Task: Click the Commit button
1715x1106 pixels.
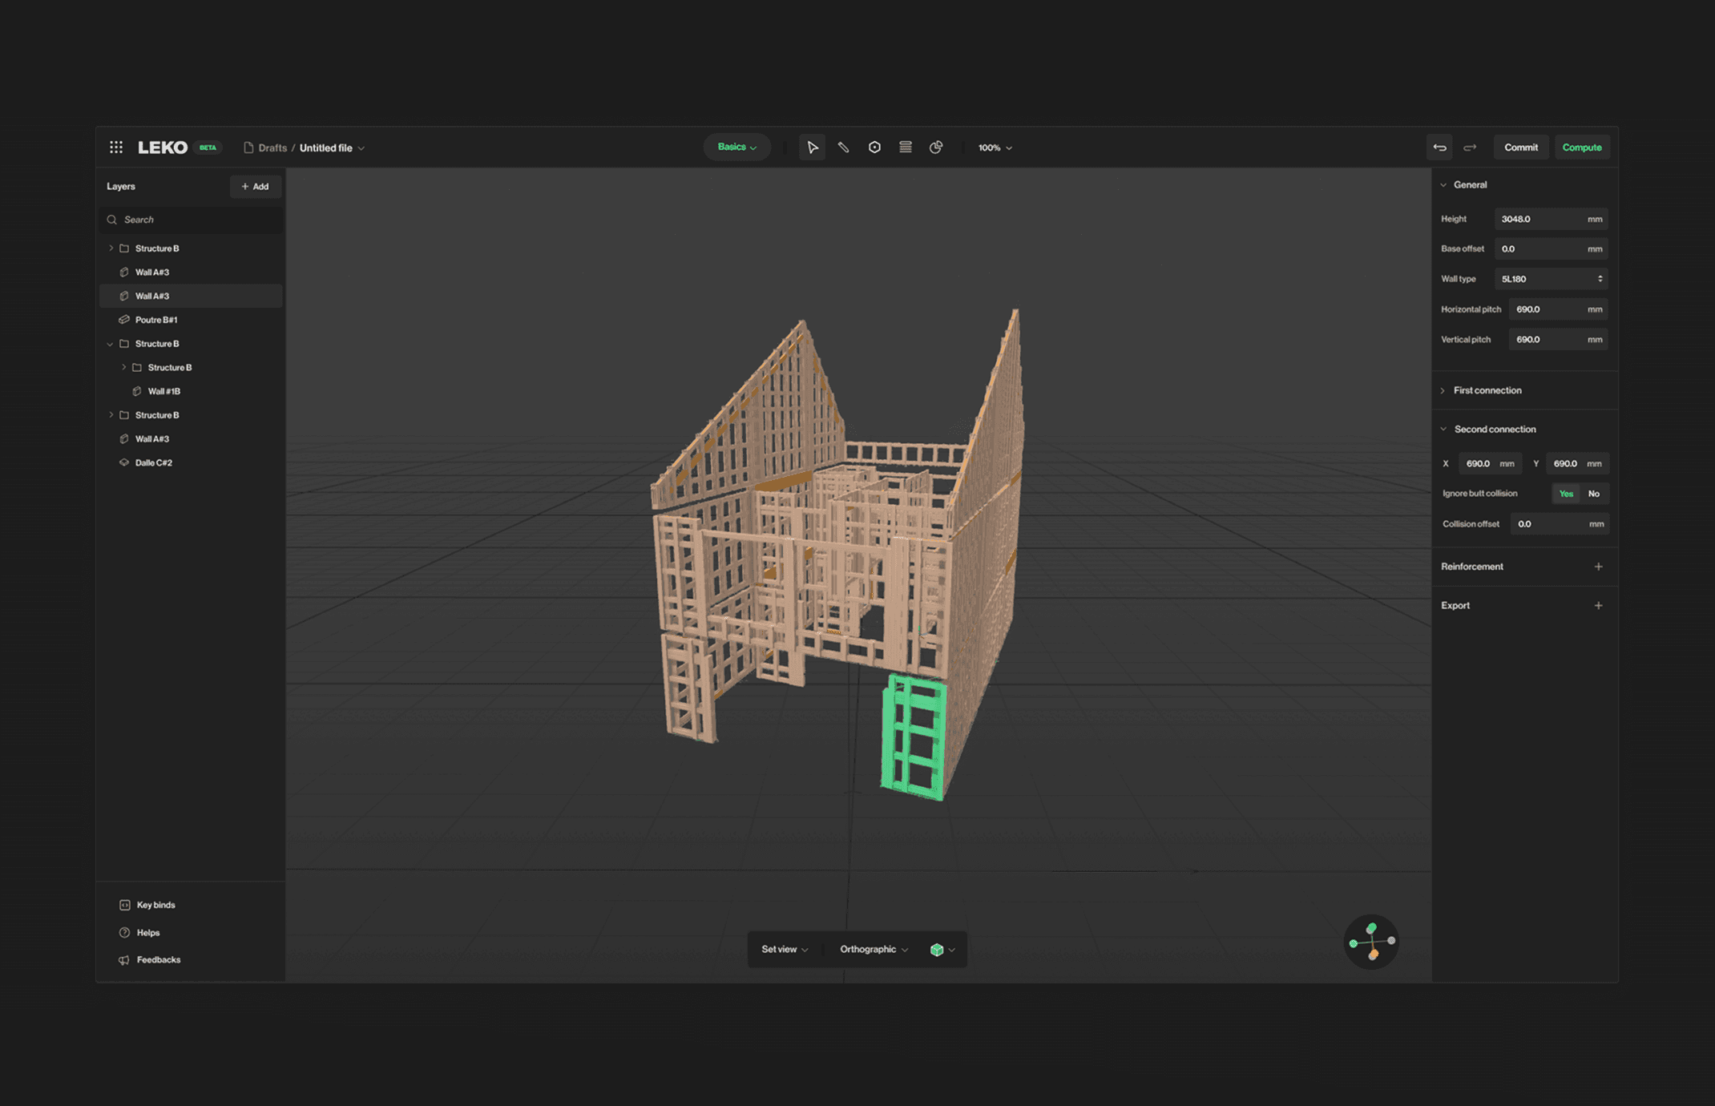Action: [x=1520, y=147]
